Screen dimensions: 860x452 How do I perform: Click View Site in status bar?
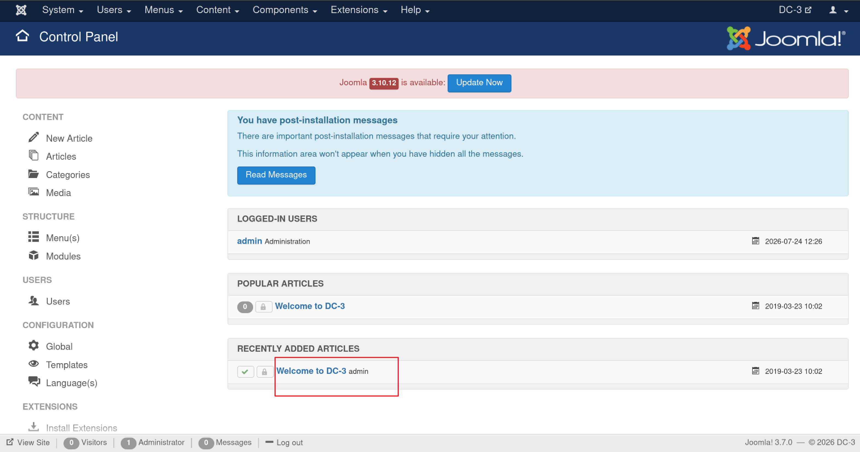[x=33, y=442]
